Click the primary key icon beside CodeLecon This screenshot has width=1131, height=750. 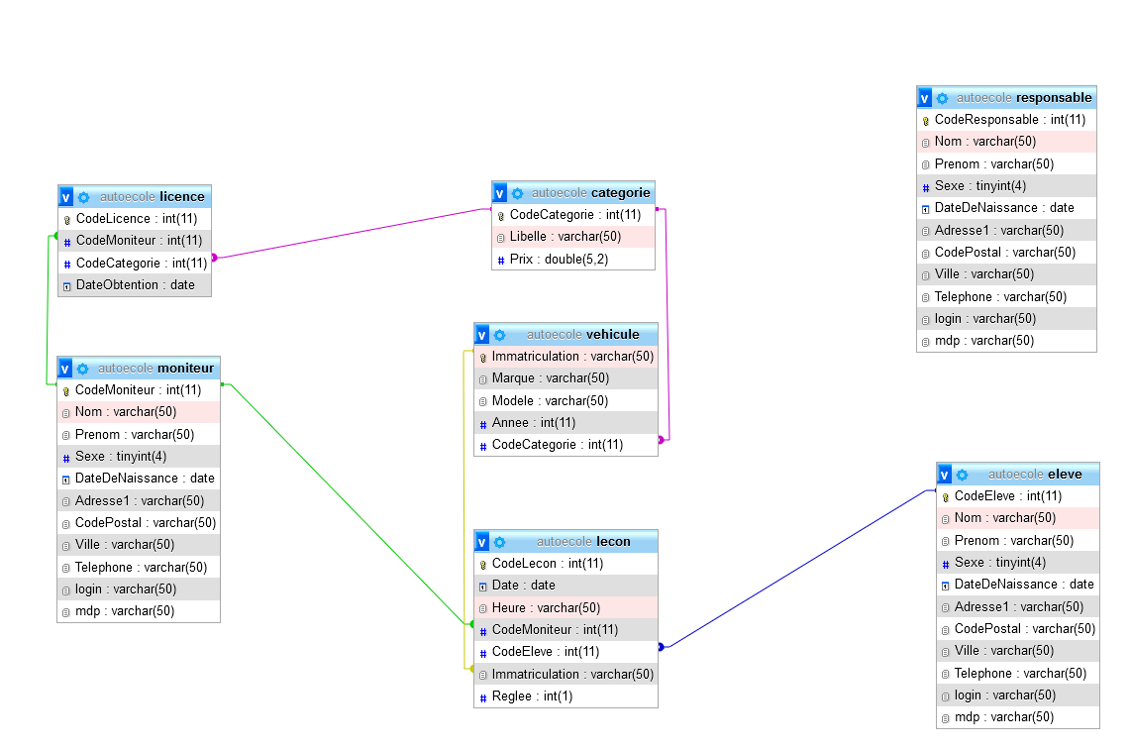[482, 564]
